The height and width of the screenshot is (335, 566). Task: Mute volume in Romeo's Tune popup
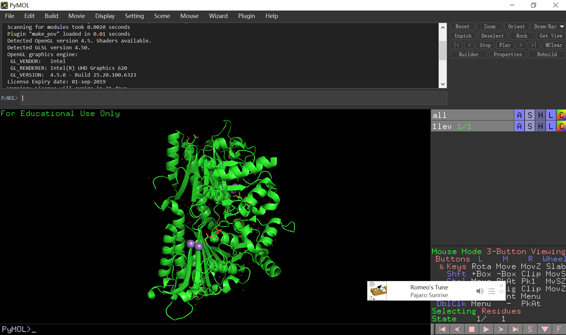pyautogui.click(x=479, y=291)
